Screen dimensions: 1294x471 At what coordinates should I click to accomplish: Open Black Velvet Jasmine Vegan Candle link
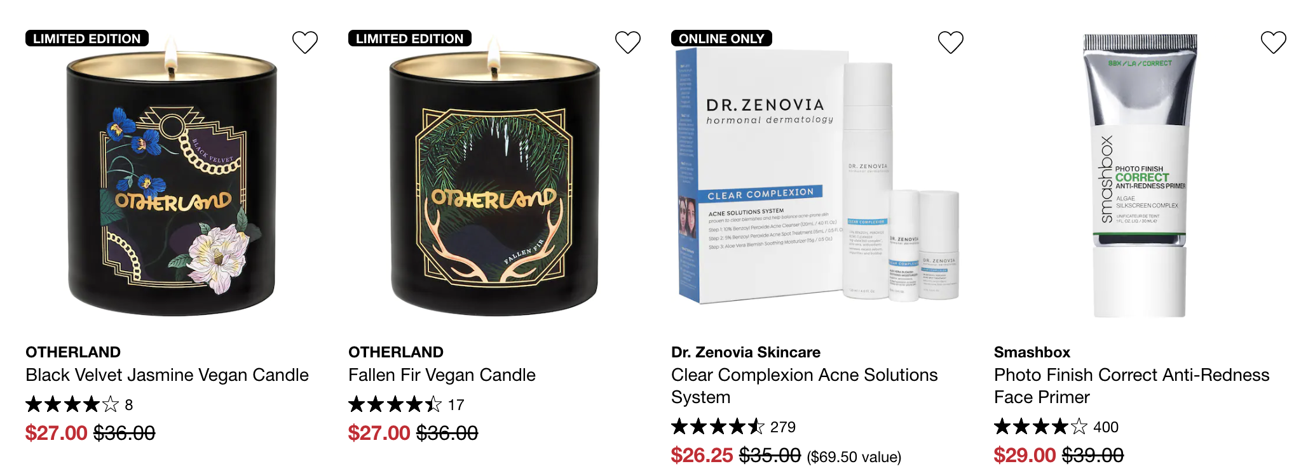pyautogui.click(x=167, y=375)
